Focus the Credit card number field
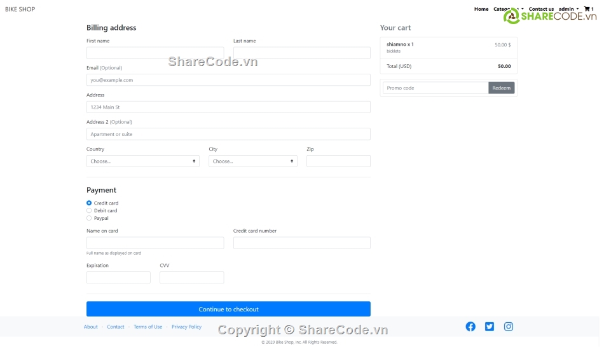This screenshot has width=604, height=347. [301, 243]
